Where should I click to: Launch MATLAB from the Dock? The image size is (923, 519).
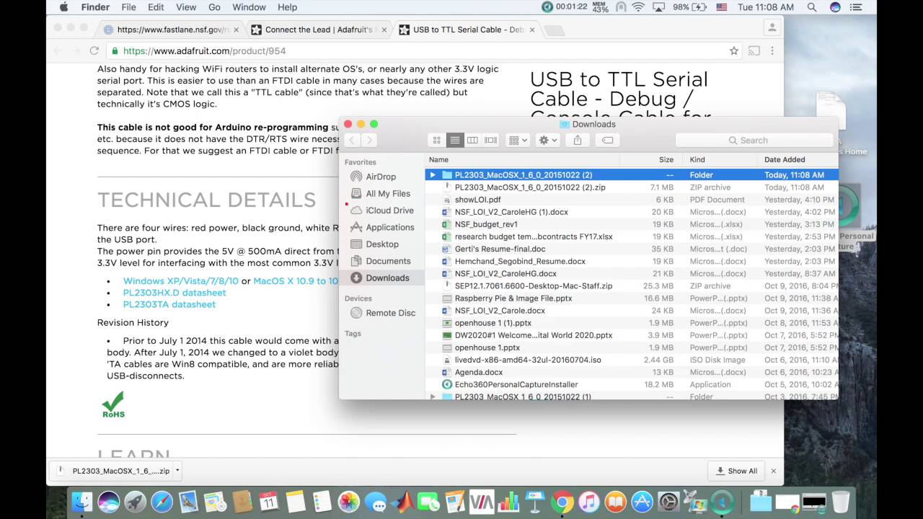pos(402,502)
